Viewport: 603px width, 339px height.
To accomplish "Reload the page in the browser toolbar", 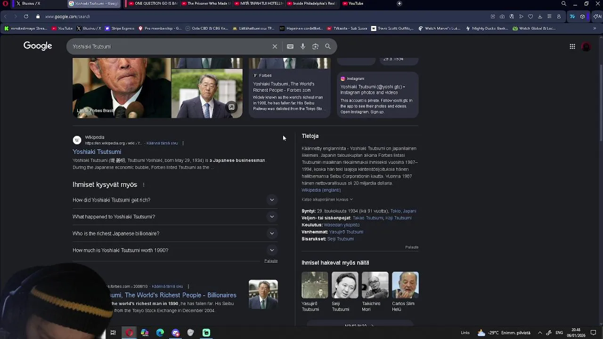I will 26,16.
